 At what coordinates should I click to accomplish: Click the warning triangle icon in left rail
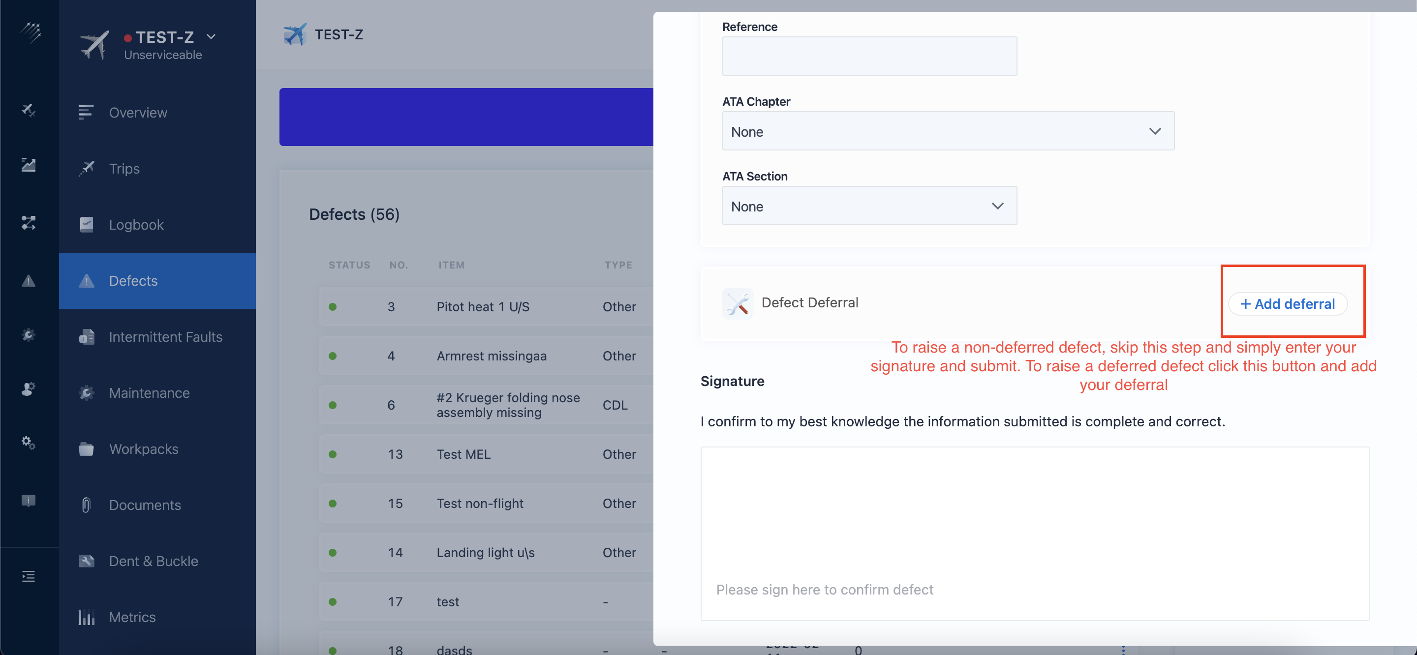pos(29,281)
